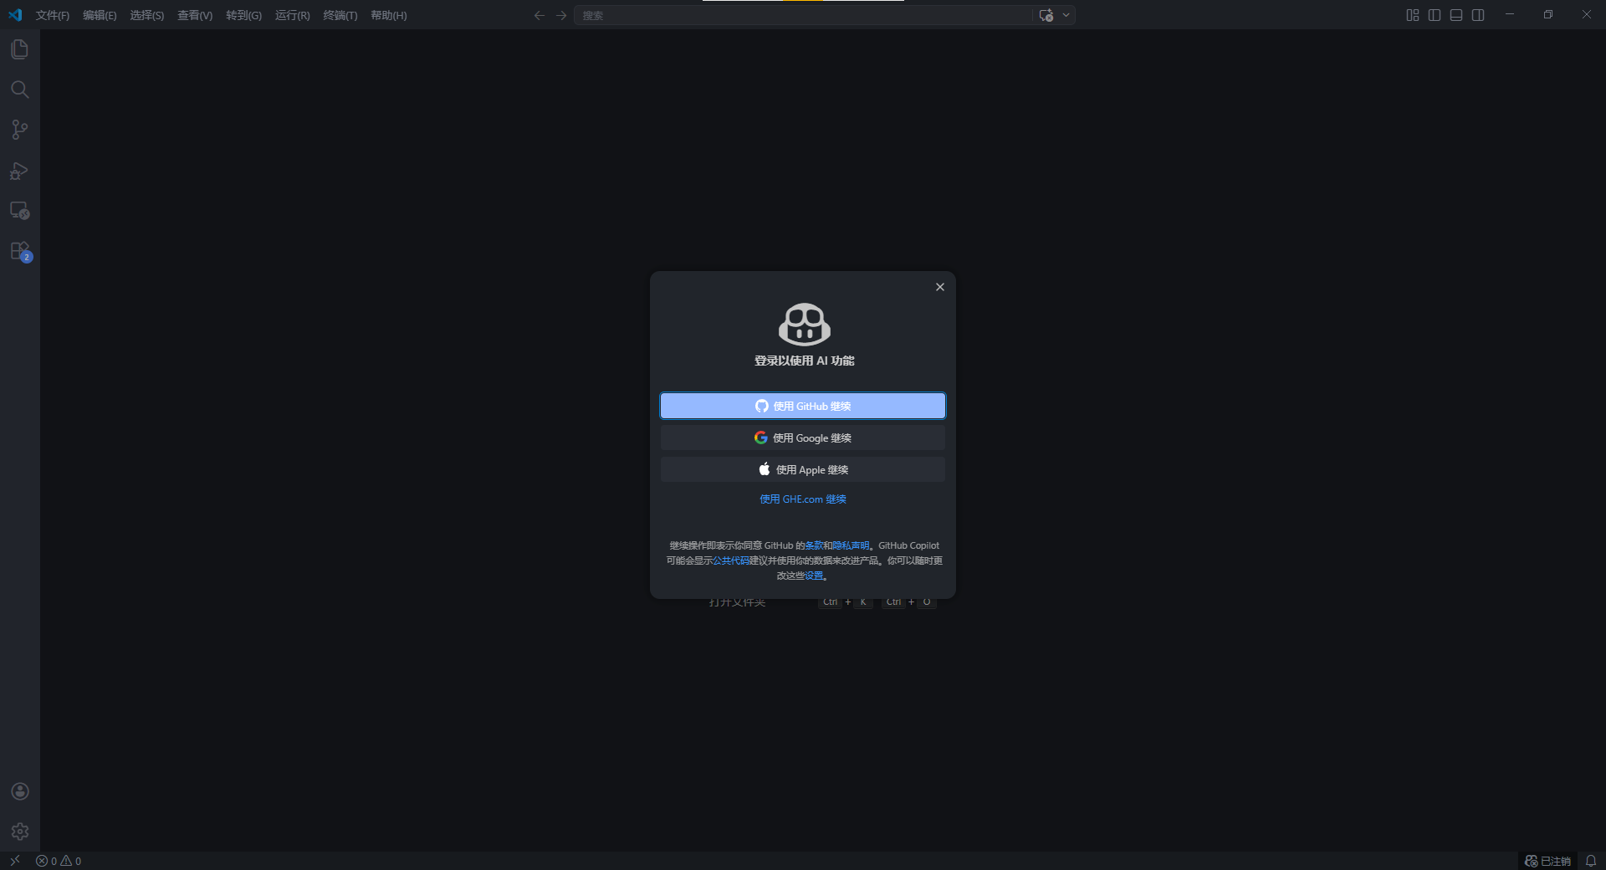Click the Accounts icon in activity bar
This screenshot has height=870, width=1606.
click(x=20, y=791)
